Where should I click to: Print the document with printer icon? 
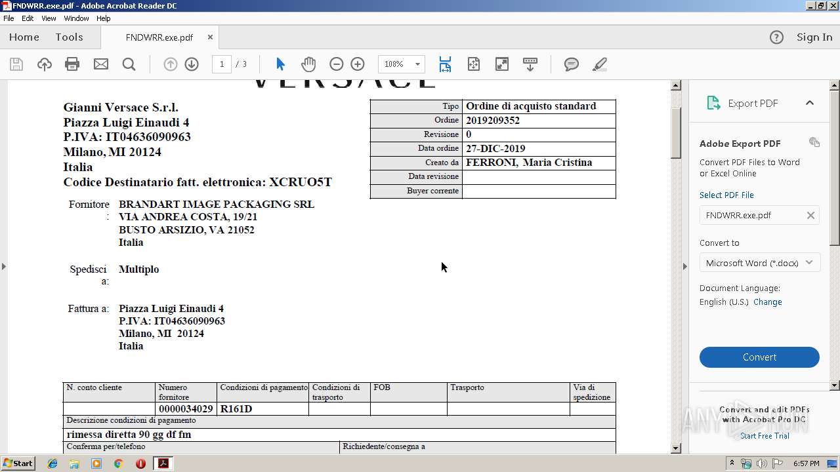pyautogui.click(x=72, y=64)
